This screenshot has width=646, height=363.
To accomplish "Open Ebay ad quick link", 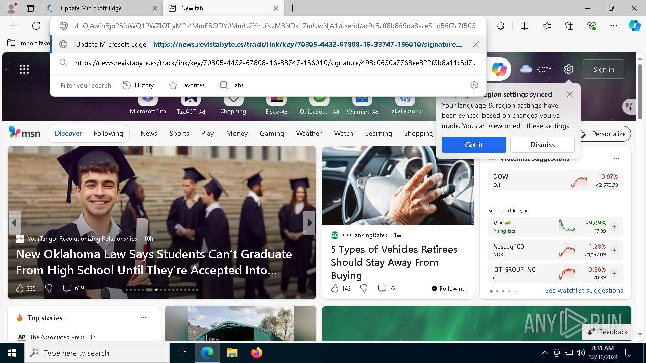I will pos(276,104).
